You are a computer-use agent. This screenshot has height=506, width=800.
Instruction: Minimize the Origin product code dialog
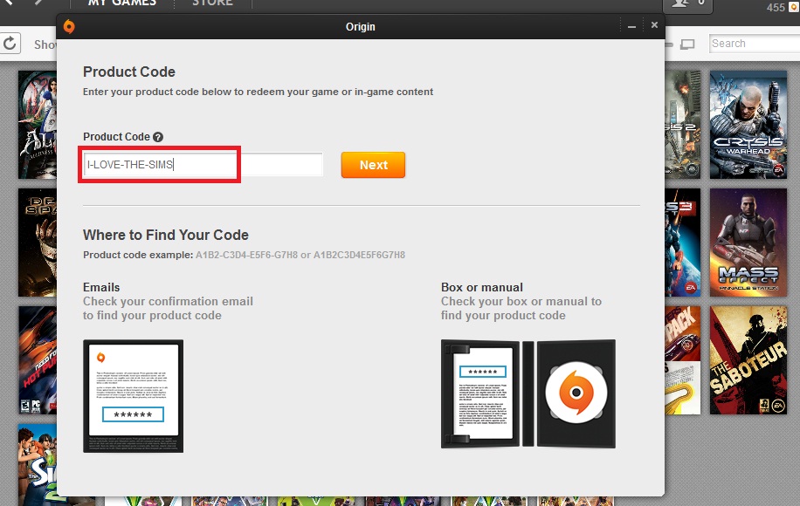[x=631, y=26]
